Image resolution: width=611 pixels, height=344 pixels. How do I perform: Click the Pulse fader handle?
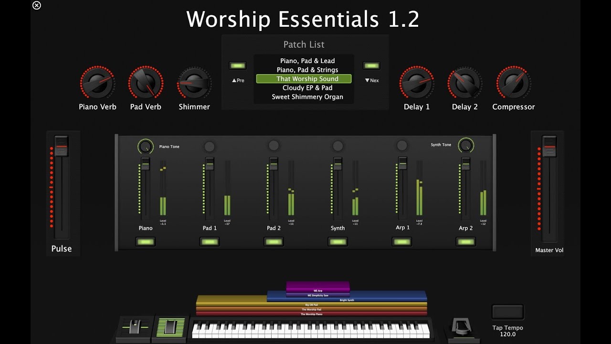coord(61,146)
